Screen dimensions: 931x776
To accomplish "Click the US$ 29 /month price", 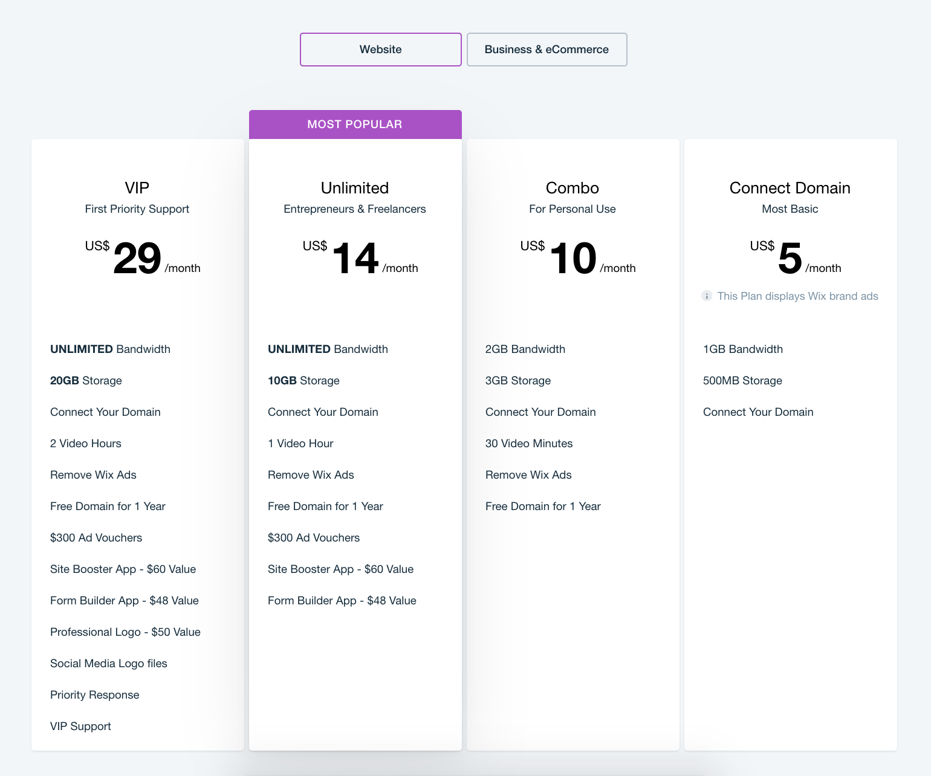I will (143, 258).
